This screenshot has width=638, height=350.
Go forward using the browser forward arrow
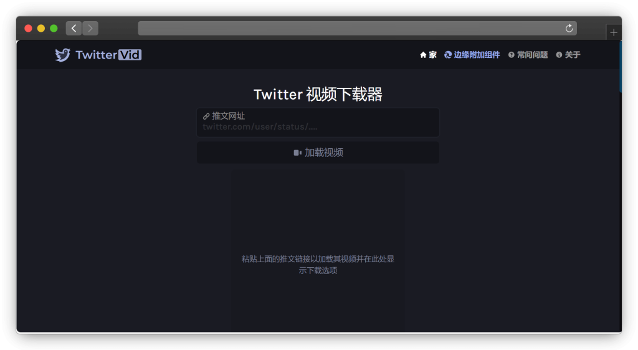[x=90, y=28]
